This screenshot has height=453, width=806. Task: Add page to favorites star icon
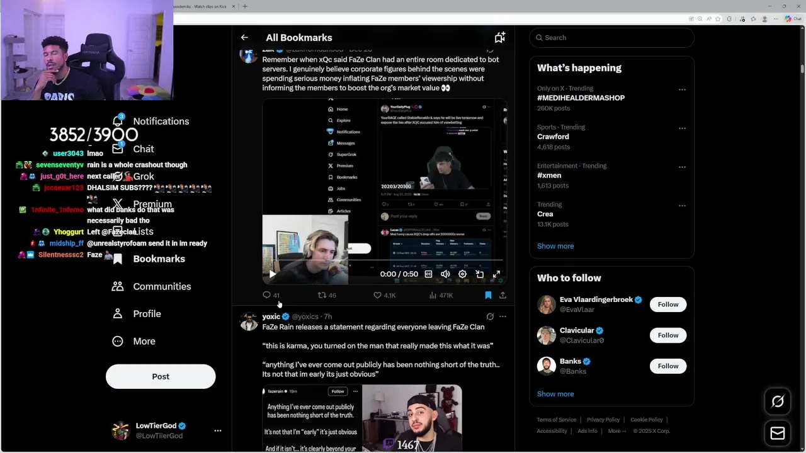point(718,19)
